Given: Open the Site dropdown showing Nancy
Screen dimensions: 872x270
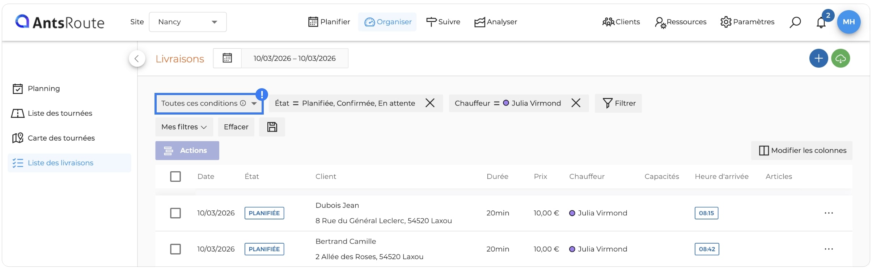Looking at the screenshot, I should click(x=188, y=22).
